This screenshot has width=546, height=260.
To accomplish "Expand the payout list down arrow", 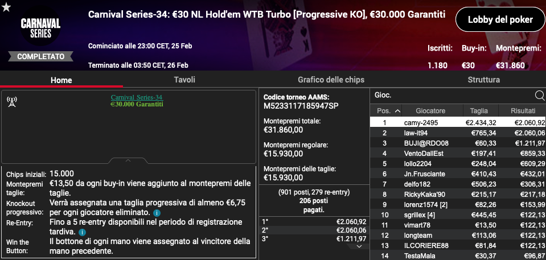I will [360, 246].
